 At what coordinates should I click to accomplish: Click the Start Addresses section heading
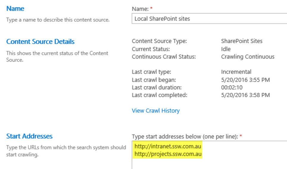click(29, 136)
